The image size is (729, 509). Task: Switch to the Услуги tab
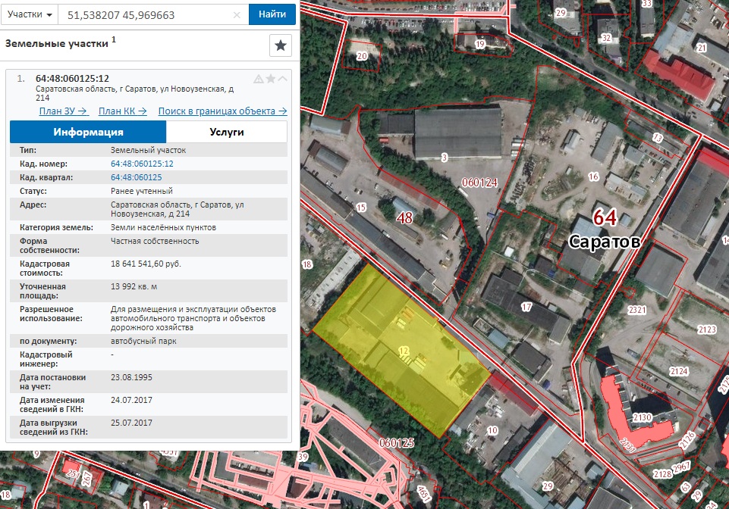click(226, 132)
